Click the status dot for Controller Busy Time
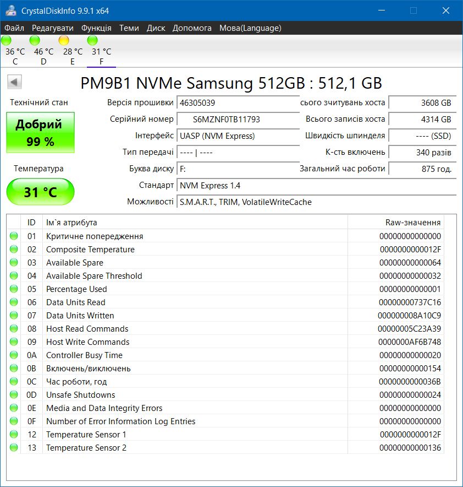 coord(14,355)
